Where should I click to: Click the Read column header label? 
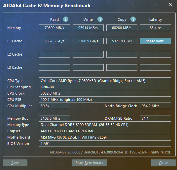(54, 20)
